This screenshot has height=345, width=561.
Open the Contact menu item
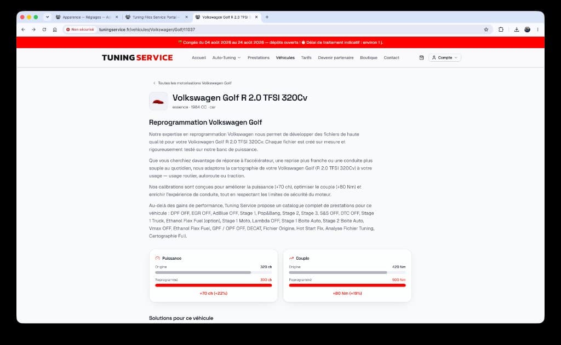[x=391, y=57]
